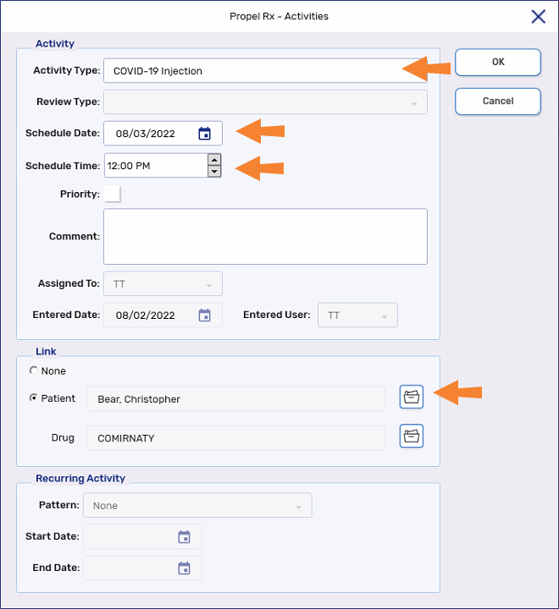Select the None link radio button
Image resolution: width=559 pixels, height=609 pixels.
pos(34,371)
